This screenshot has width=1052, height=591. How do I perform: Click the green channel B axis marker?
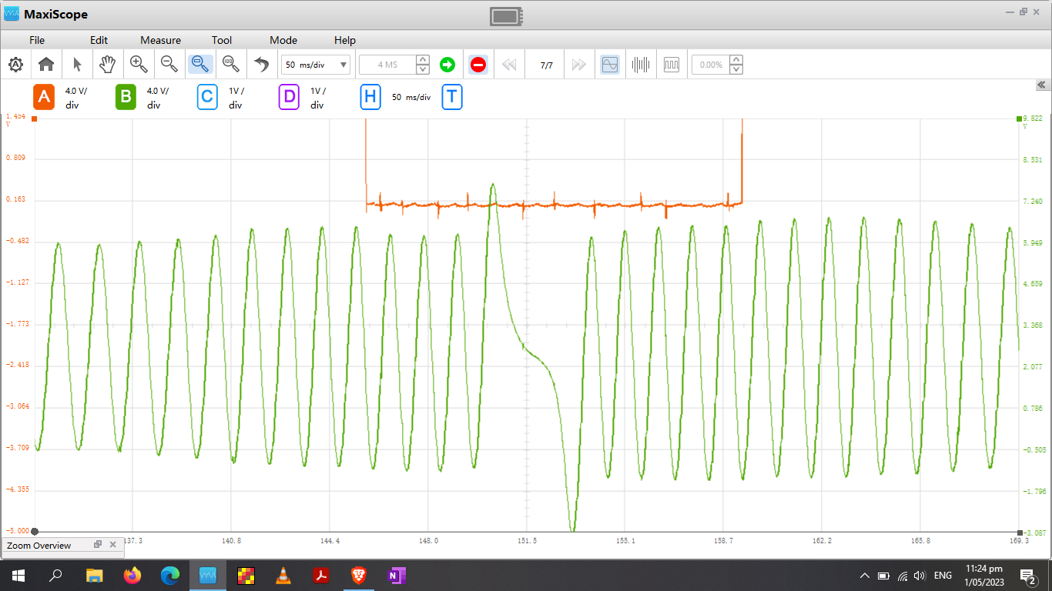click(1020, 119)
